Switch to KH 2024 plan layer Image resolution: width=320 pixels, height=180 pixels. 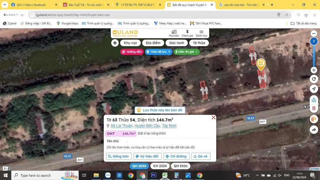(160, 166)
